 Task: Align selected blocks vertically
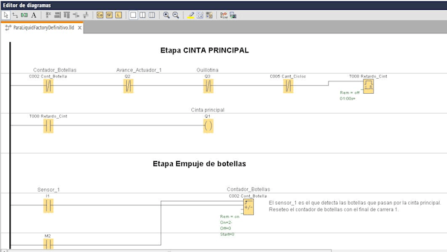pyautogui.click(x=66, y=15)
